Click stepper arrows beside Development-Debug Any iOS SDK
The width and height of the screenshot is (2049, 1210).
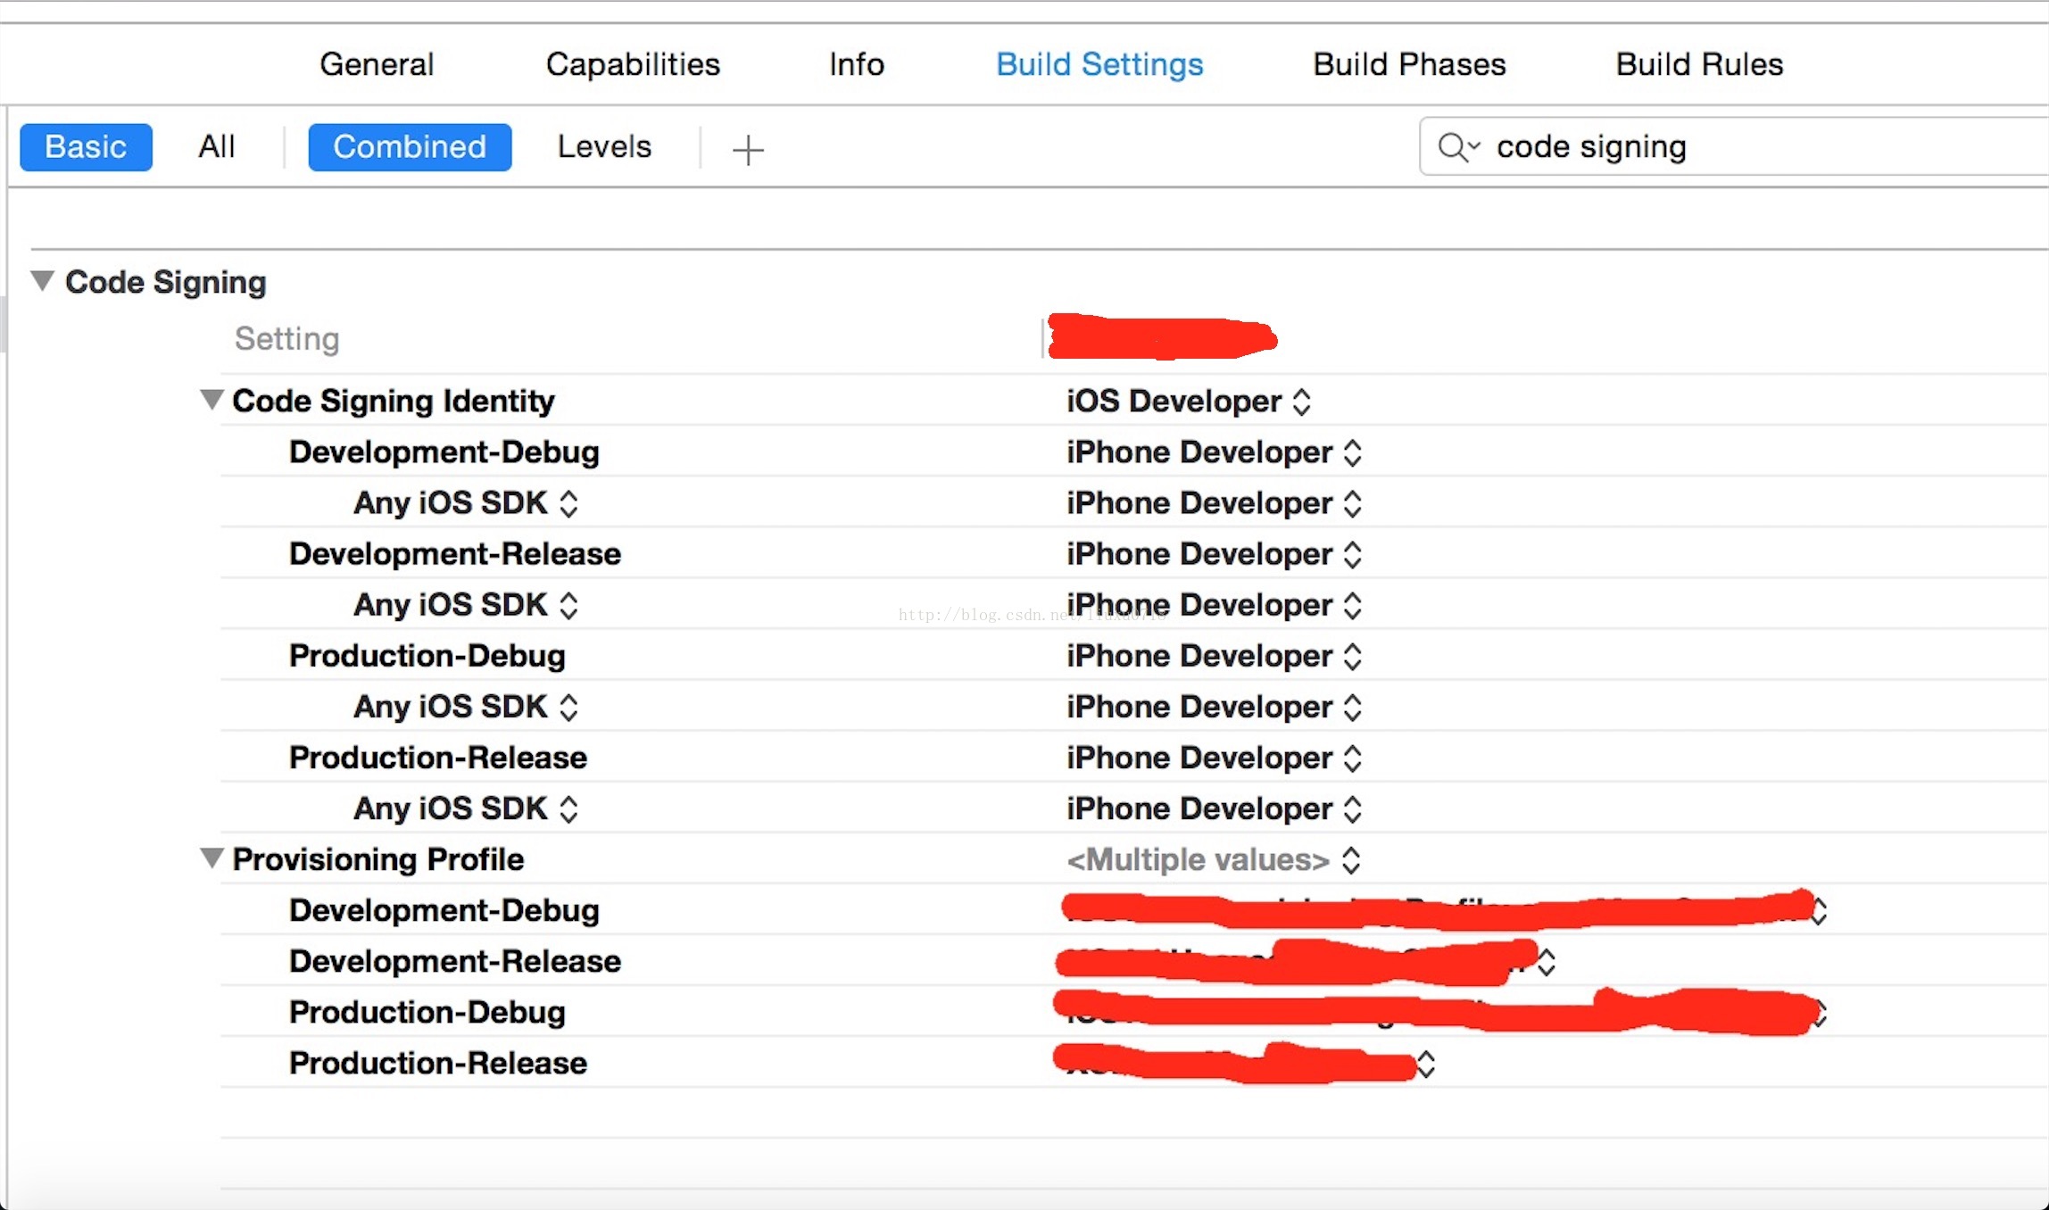pyautogui.click(x=568, y=503)
